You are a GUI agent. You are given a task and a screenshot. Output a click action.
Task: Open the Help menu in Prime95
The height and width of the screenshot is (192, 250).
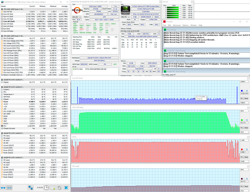click(200, 25)
